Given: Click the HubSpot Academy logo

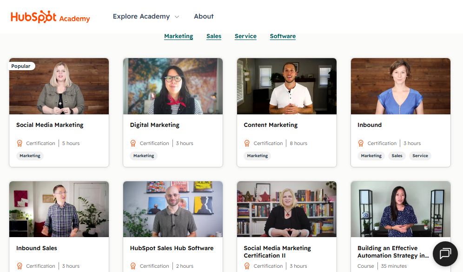Looking at the screenshot, I should pos(50,17).
